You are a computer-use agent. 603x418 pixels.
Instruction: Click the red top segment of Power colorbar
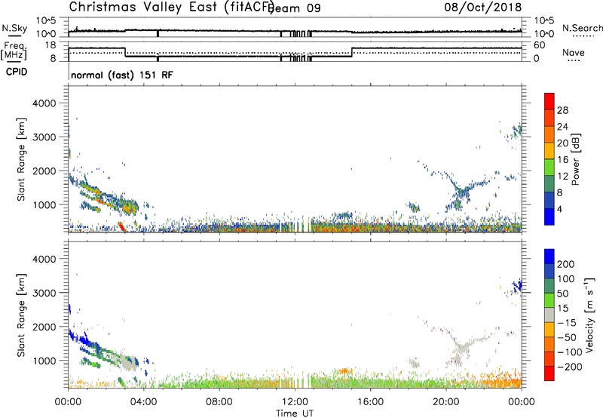(549, 101)
